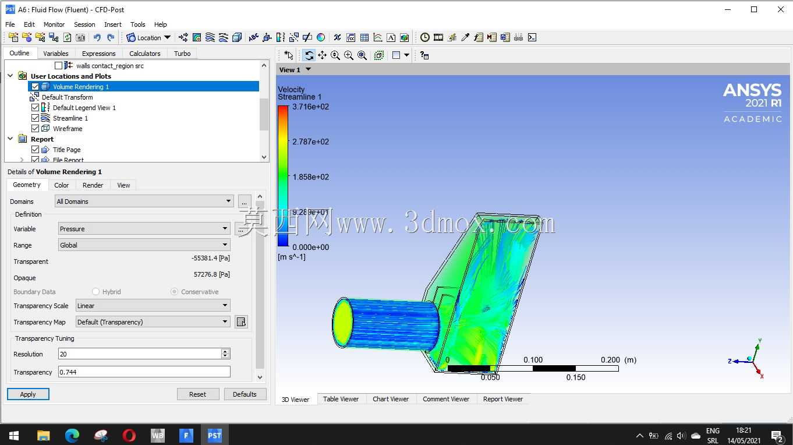Screen dimensions: 793x445
Task: Open the View 1 dropdown arrow
Action: (x=309, y=69)
